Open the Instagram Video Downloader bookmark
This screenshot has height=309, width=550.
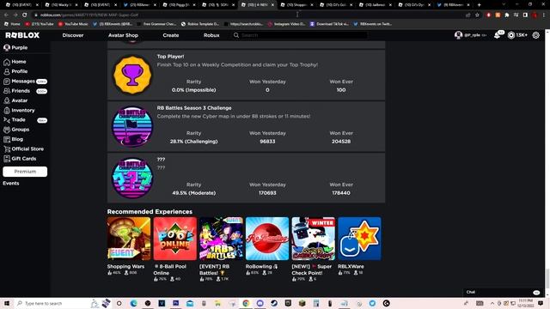[287, 24]
